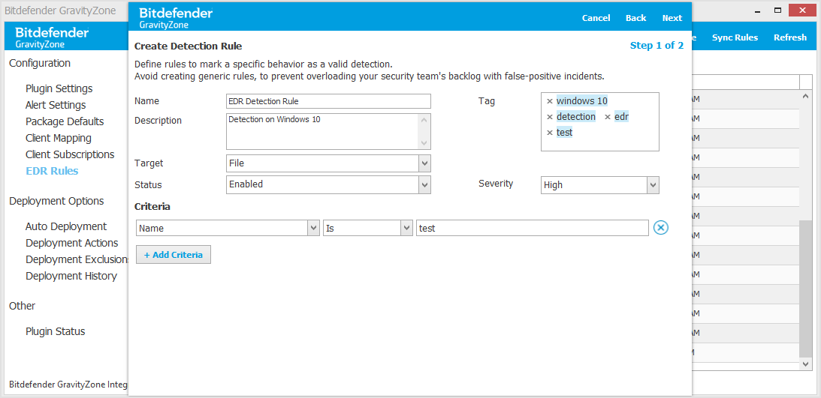821x398 pixels.
Task: Open the Status dropdown set to Enabled
Action: tap(424, 184)
